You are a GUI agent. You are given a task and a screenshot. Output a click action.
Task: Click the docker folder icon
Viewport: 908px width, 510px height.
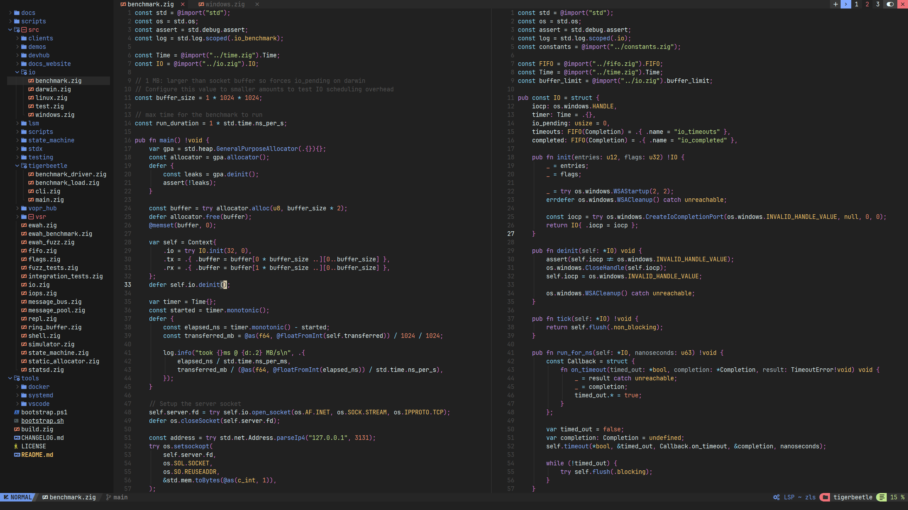pos(24,387)
